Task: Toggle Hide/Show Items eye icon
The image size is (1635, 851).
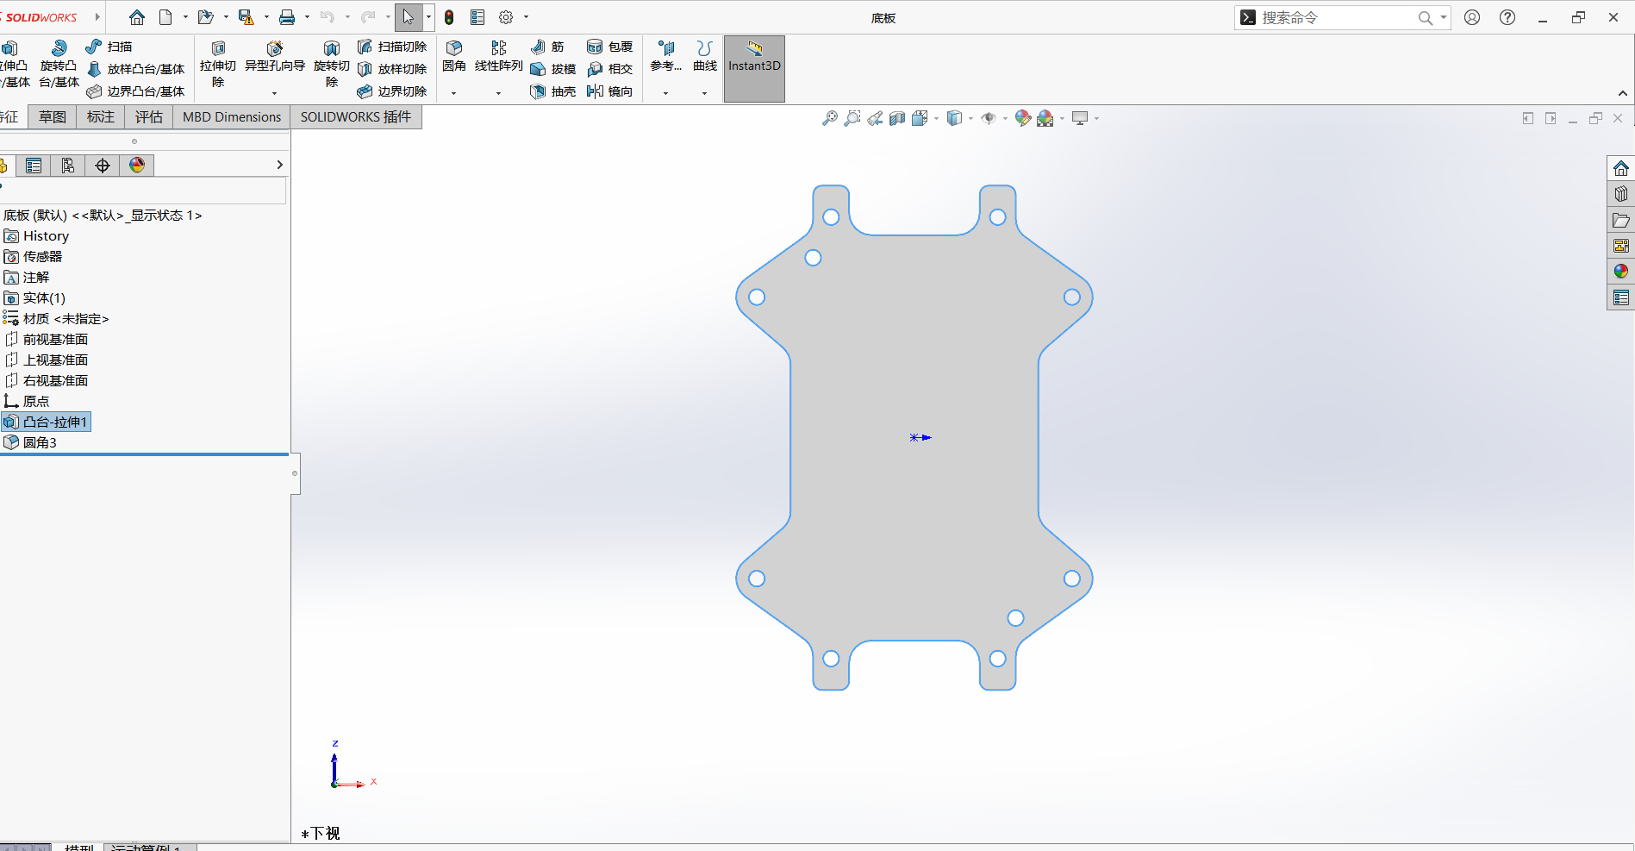Action: [x=989, y=118]
